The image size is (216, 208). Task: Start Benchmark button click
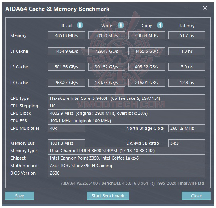(x=108, y=196)
